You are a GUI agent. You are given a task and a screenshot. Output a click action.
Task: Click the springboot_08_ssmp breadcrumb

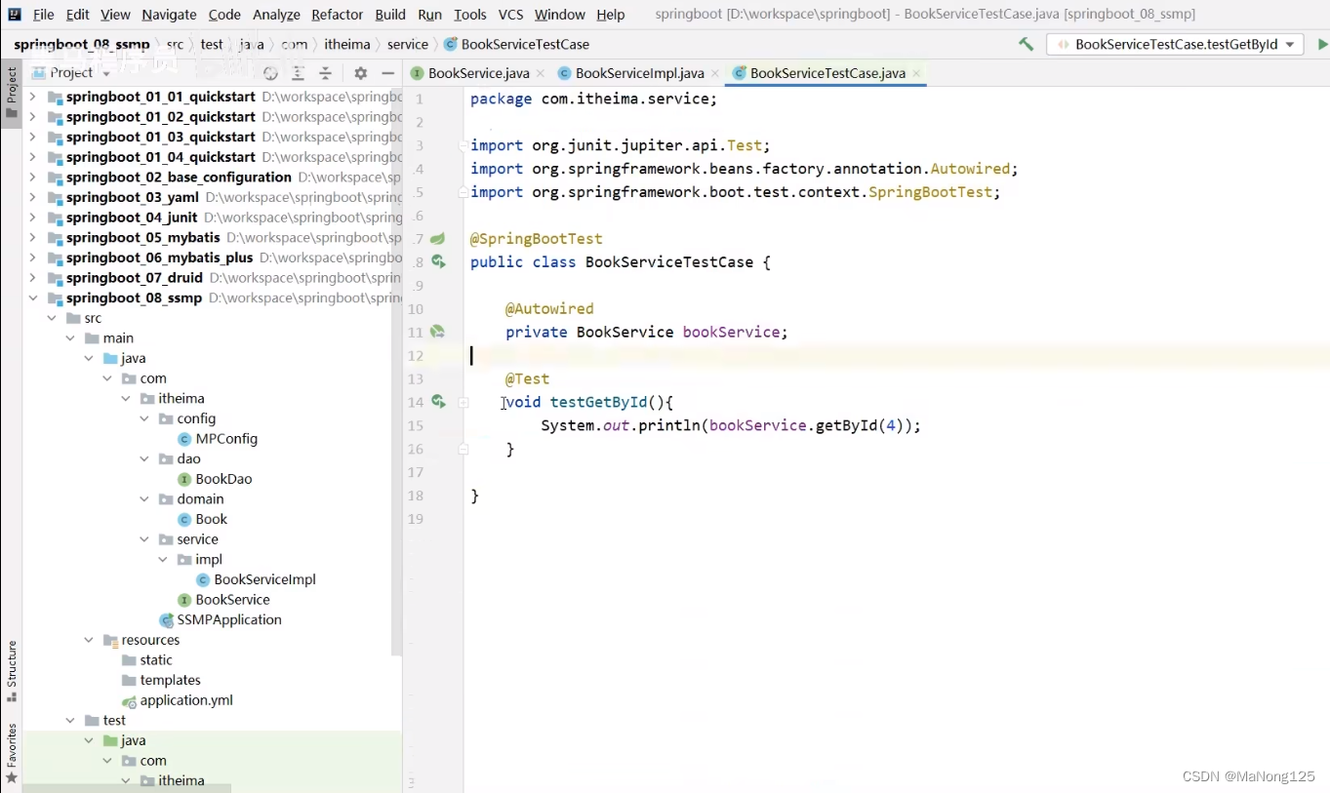(x=81, y=44)
